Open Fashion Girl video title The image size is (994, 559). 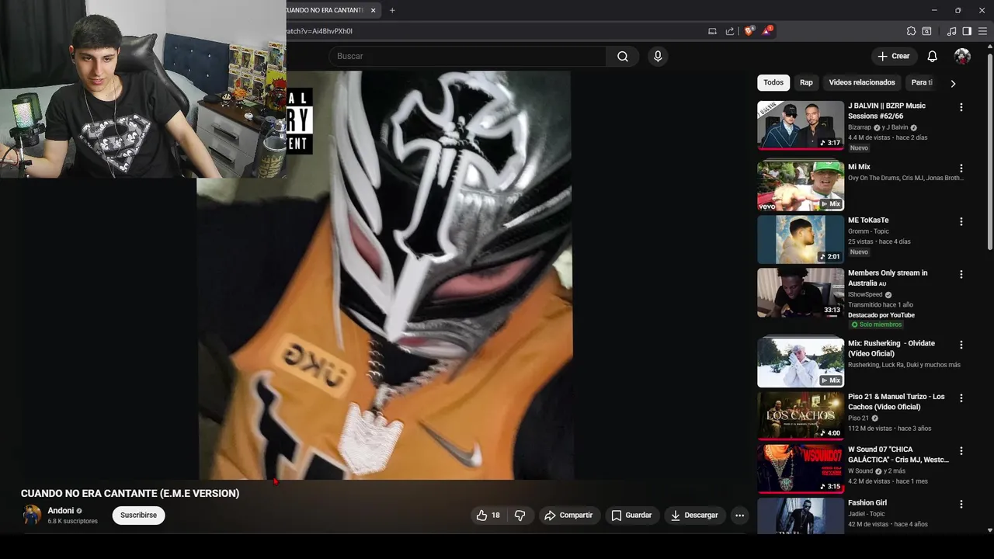(867, 502)
